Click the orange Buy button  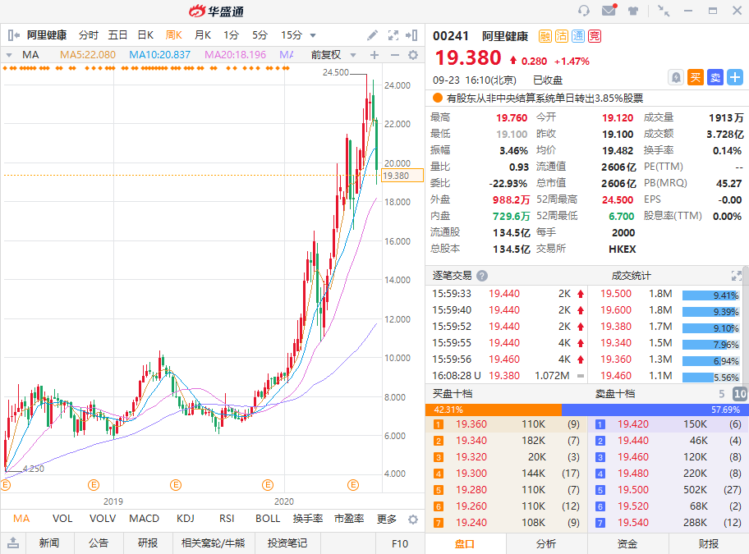(x=696, y=77)
